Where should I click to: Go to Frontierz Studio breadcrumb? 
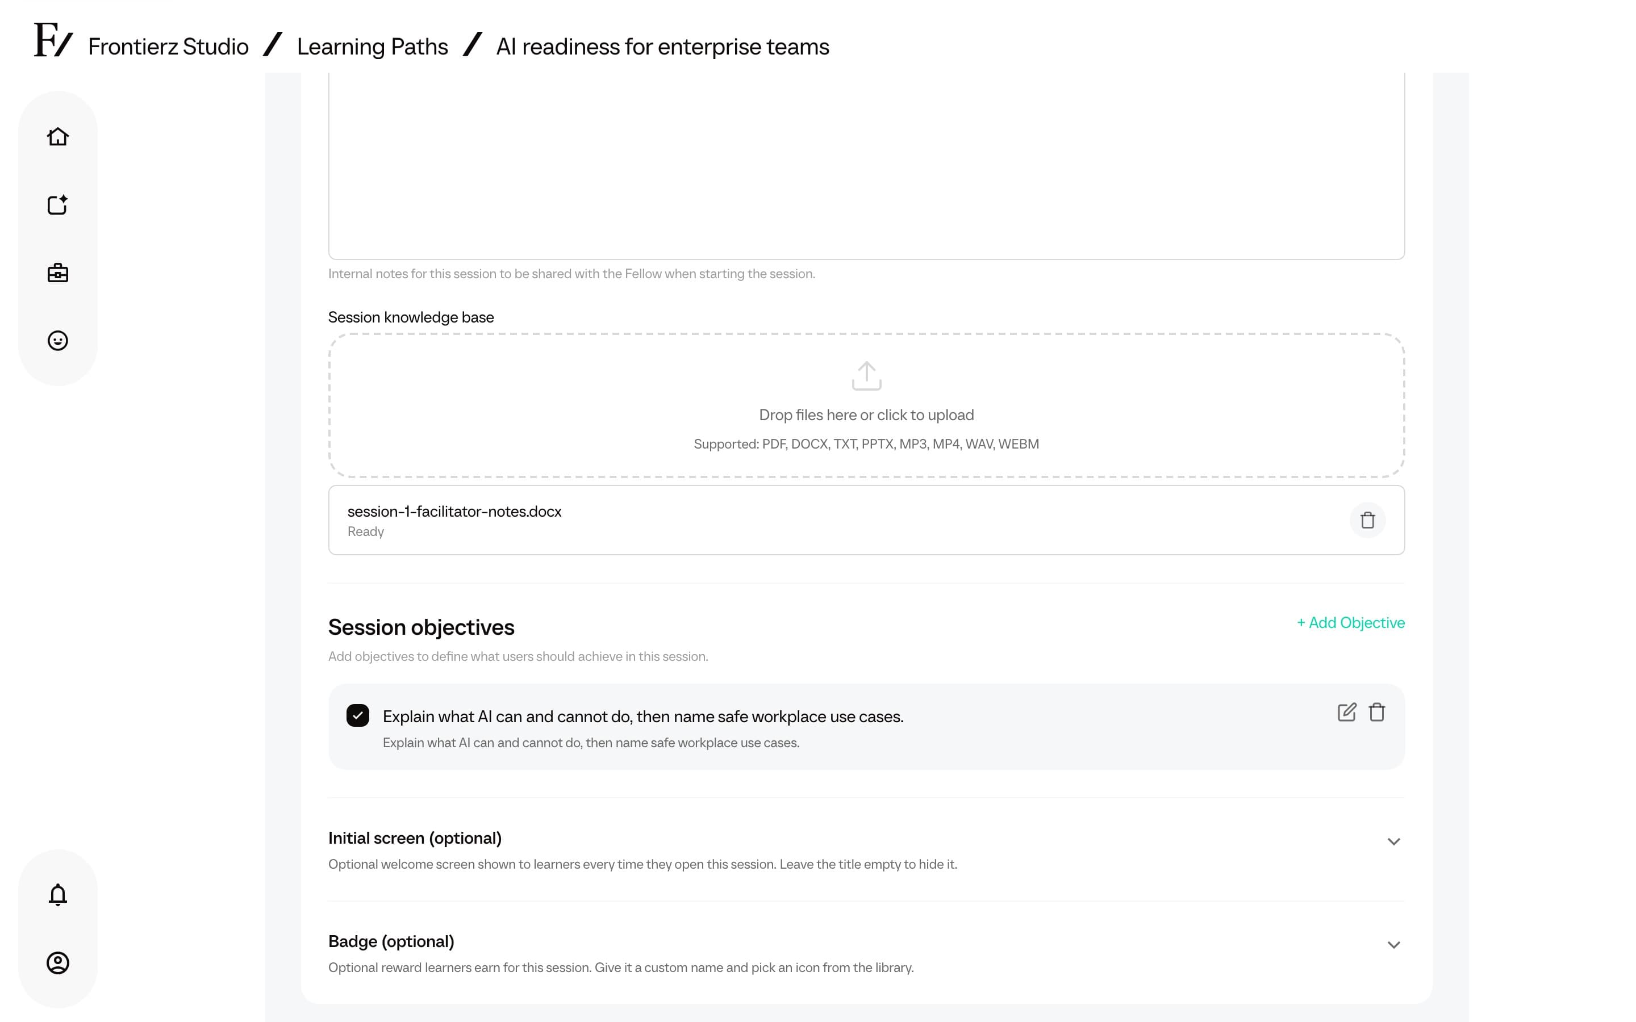[168, 47]
